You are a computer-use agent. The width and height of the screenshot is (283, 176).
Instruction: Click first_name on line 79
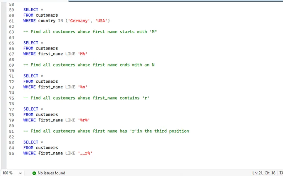point(50,120)
